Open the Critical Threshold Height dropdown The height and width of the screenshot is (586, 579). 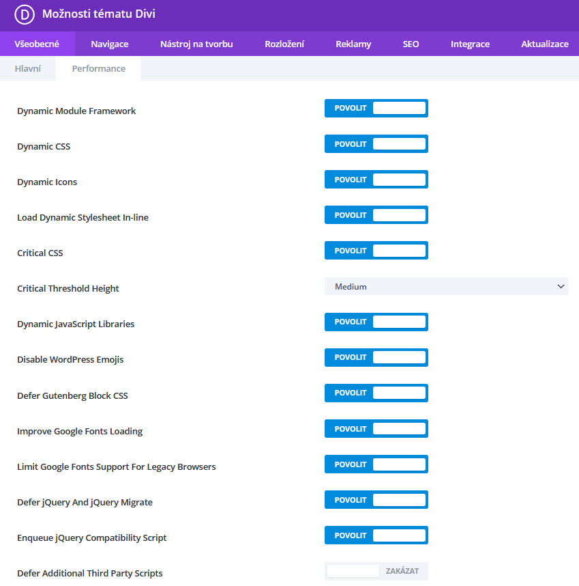[446, 287]
